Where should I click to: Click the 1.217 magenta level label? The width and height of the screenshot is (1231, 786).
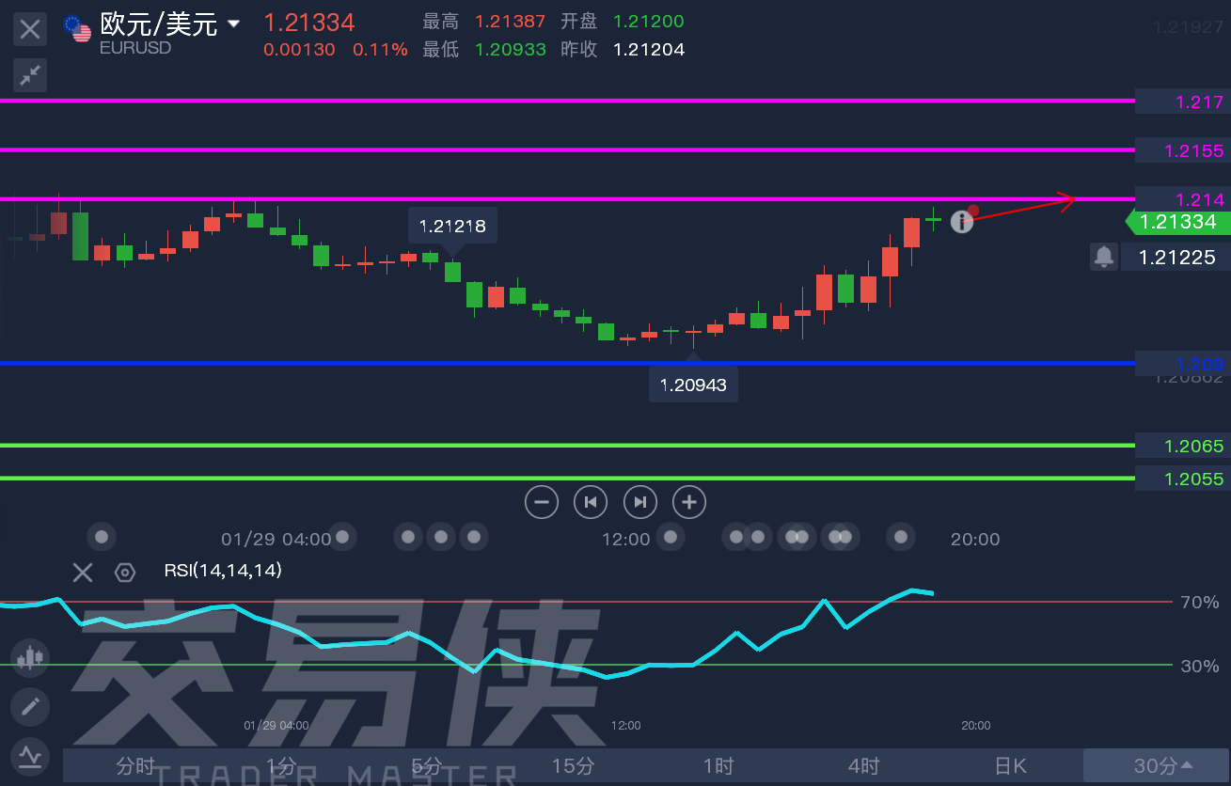pos(1181,102)
